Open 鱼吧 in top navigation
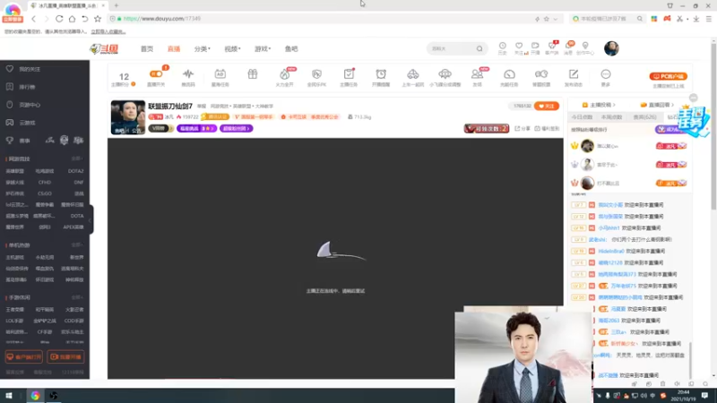The width and height of the screenshot is (717, 403). pos(291,49)
